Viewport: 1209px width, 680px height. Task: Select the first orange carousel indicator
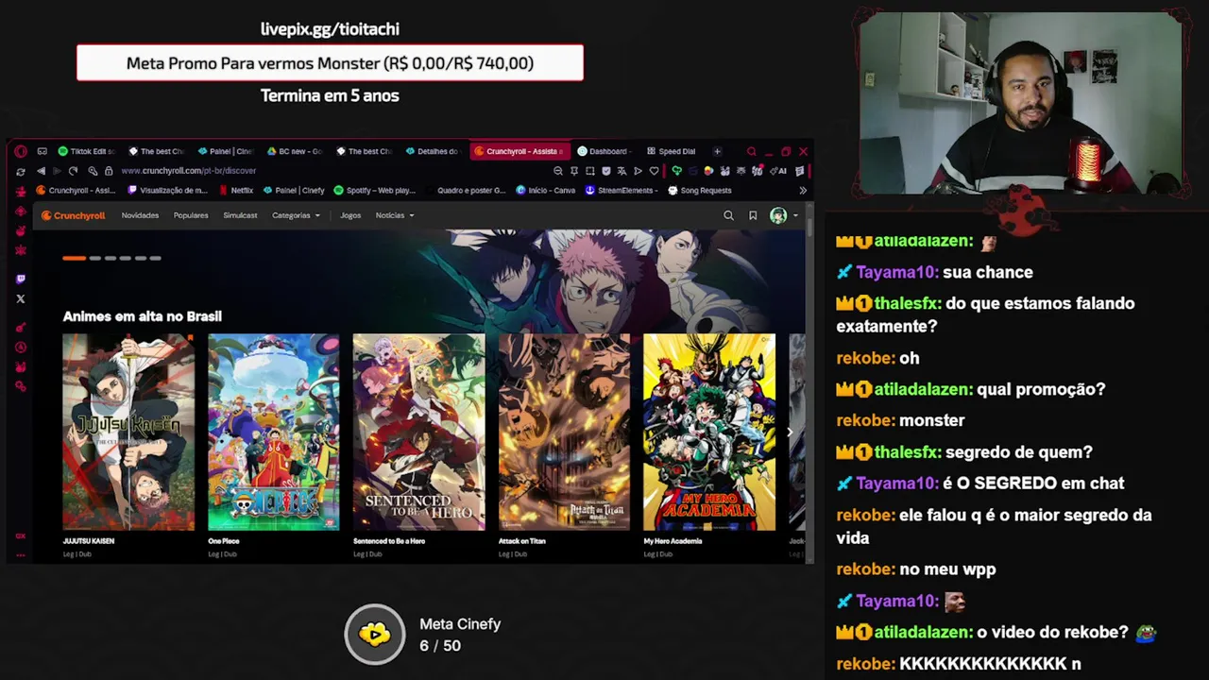[75, 258]
